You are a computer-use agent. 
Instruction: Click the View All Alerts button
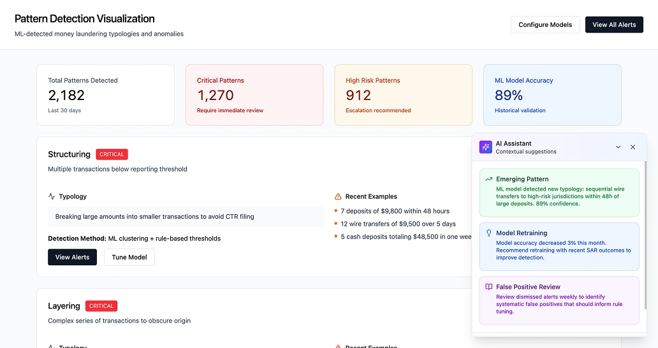pyautogui.click(x=614, y=25)
